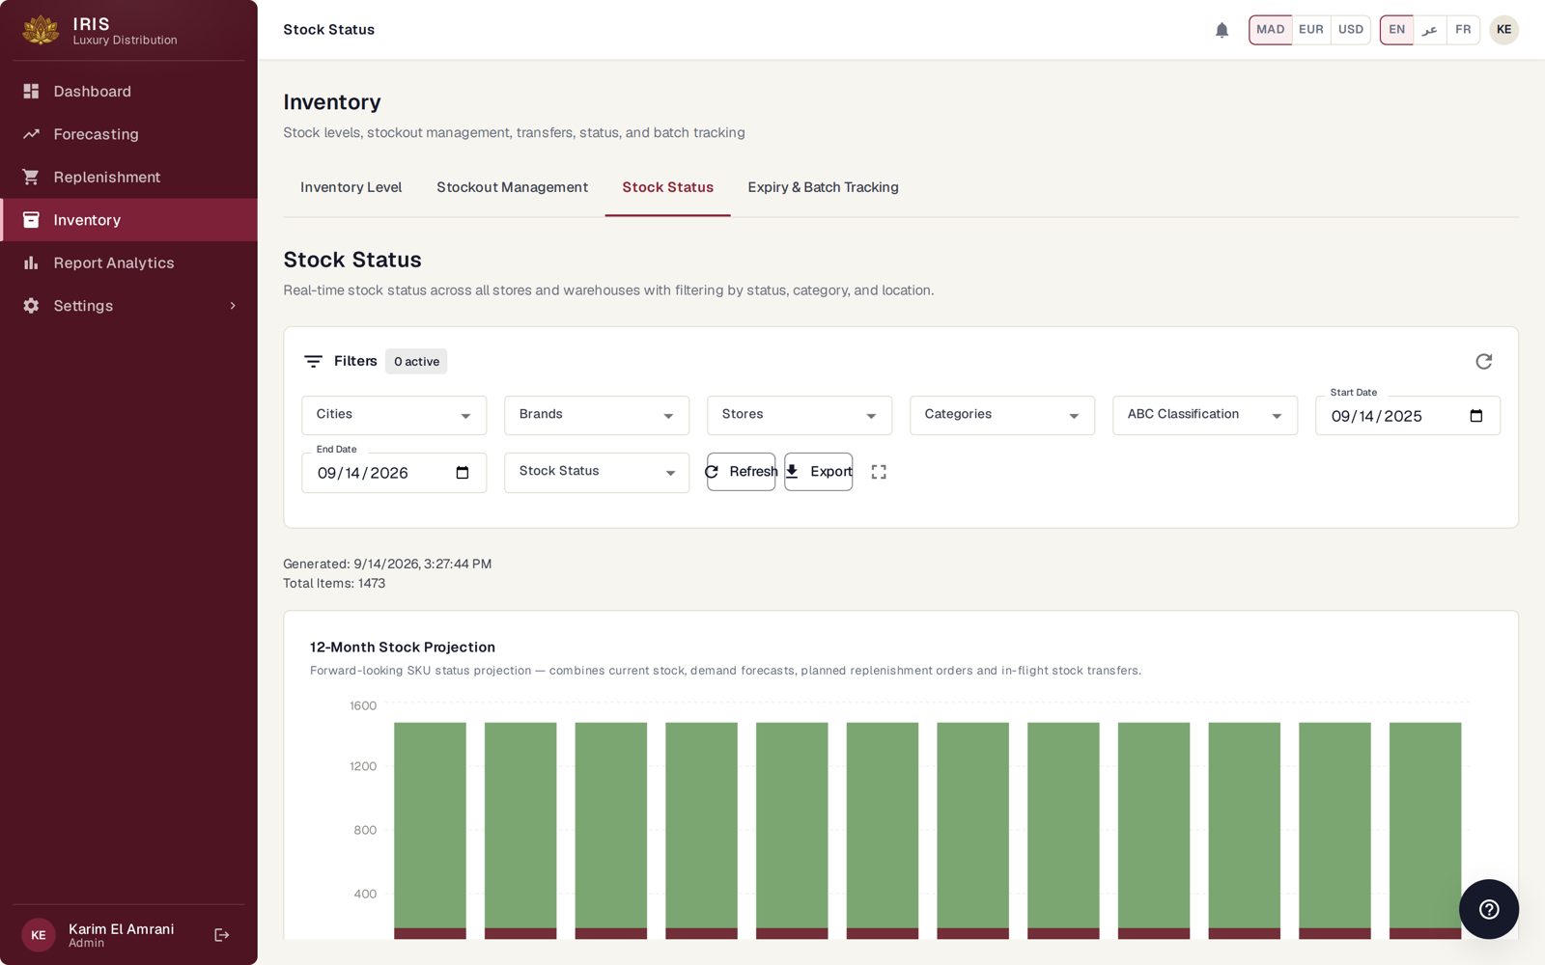Click the Filters funnel lines icon
The image size is (1545, 965).
coord(313,361)
